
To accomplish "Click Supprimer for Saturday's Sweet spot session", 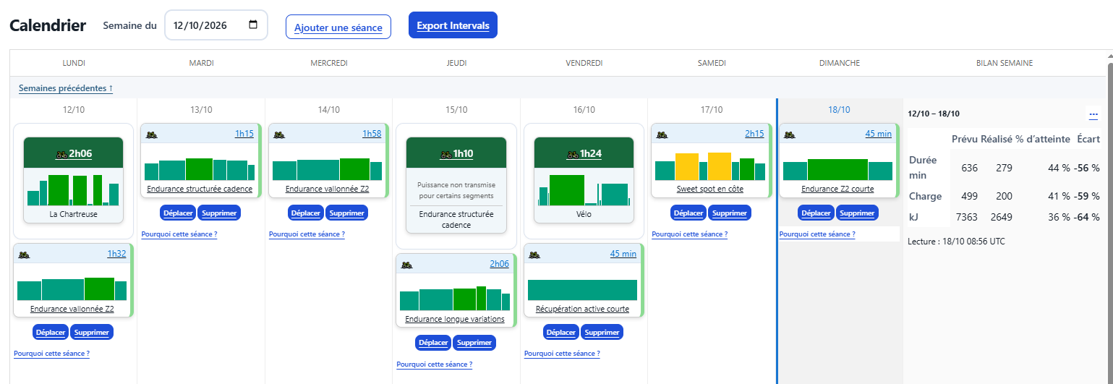I will 729,213.
